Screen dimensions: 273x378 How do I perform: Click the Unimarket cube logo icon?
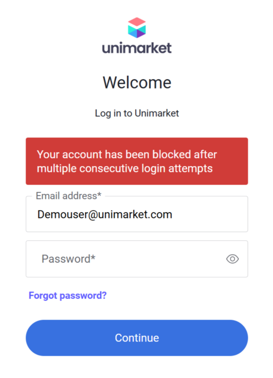(137, 28)
